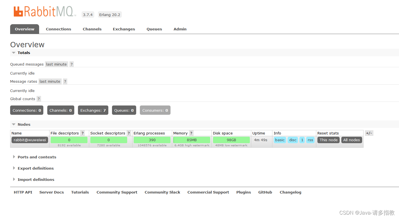Image resolution: width=399 pixels, height=218 pixels.
Task: Open the Community Support link
Action: 117,192
